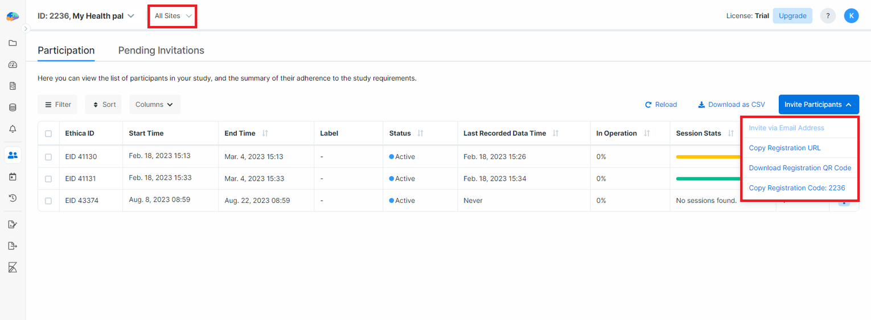Image resolution: width=871 pixels, height=320 pixels.
Task: Click sort arrows beside Last Recorded Data Time
Action: tap(556, 134)
